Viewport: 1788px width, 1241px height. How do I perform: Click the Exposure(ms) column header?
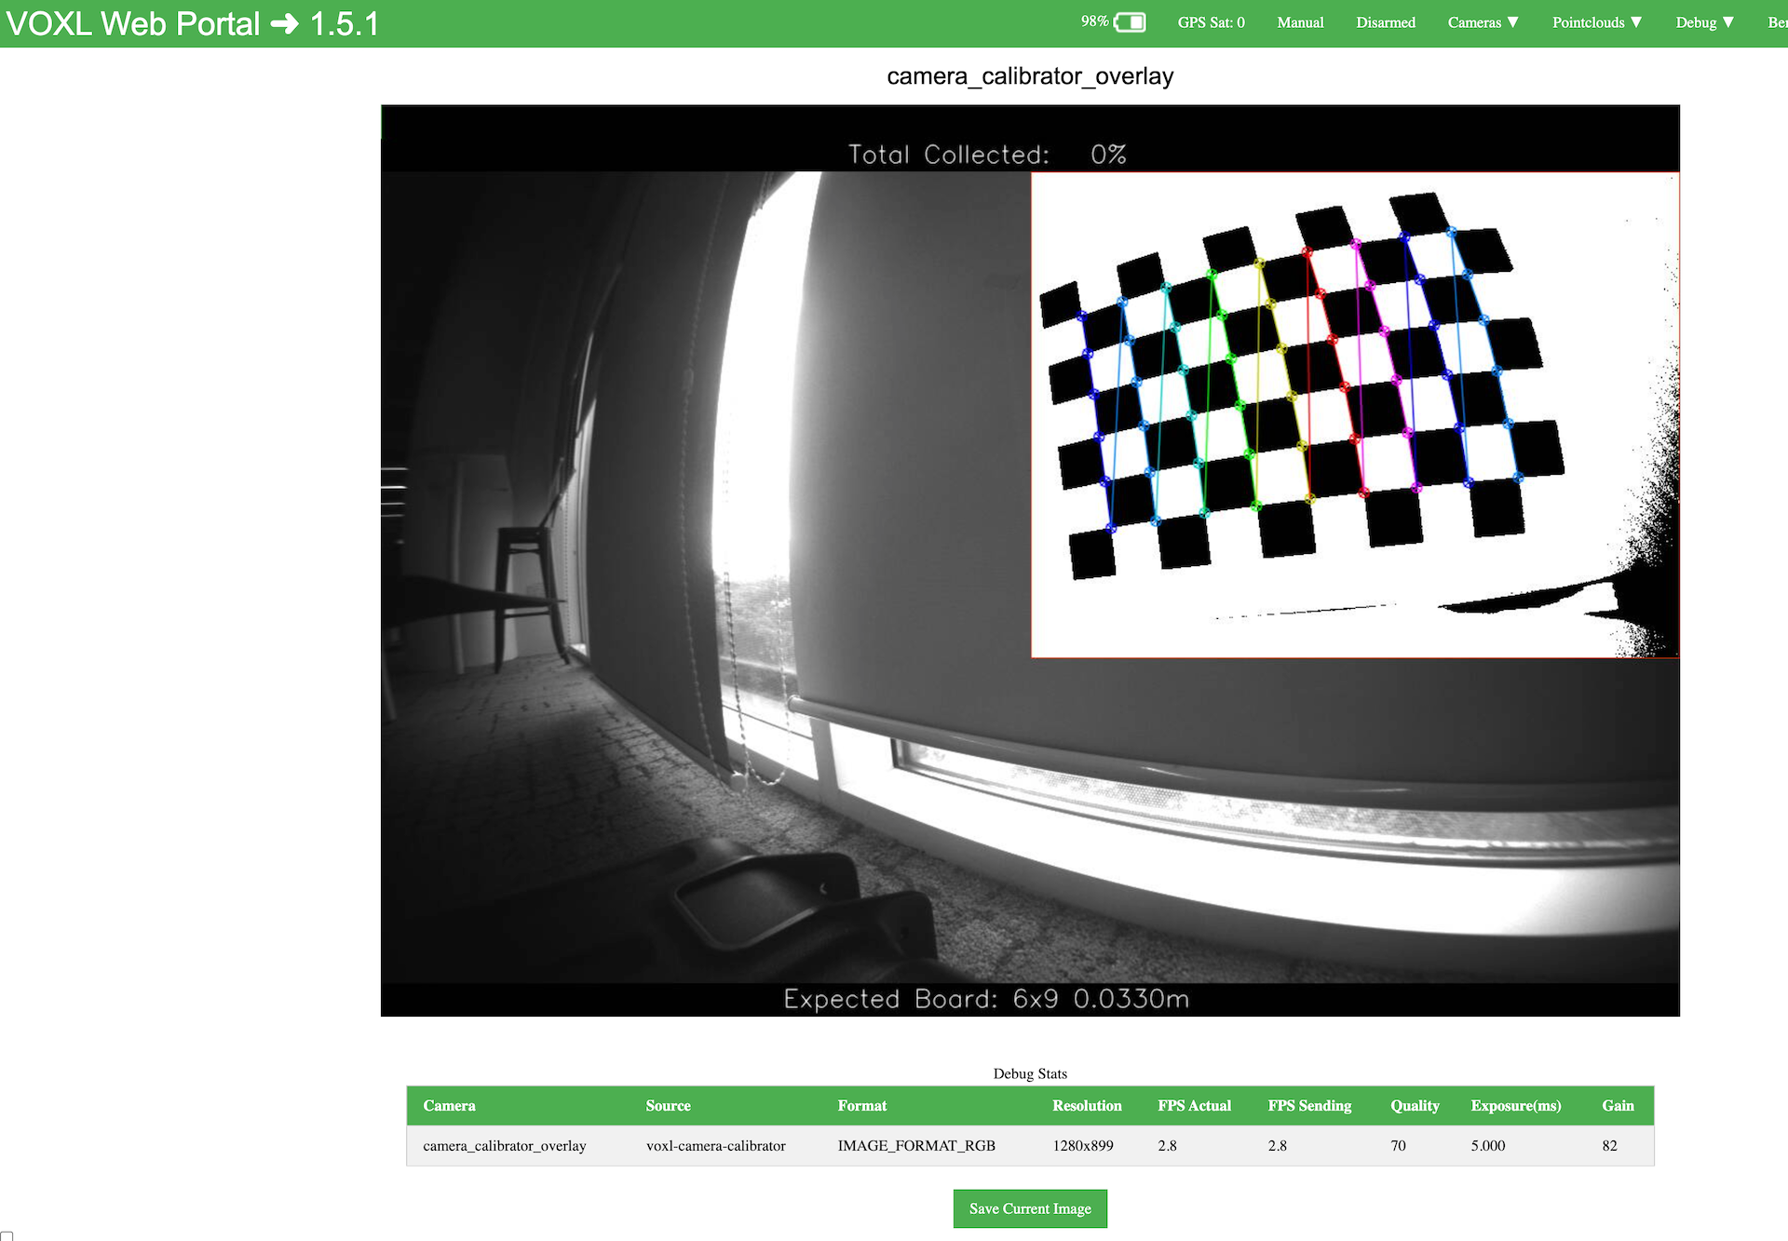coord(1515,1106)
